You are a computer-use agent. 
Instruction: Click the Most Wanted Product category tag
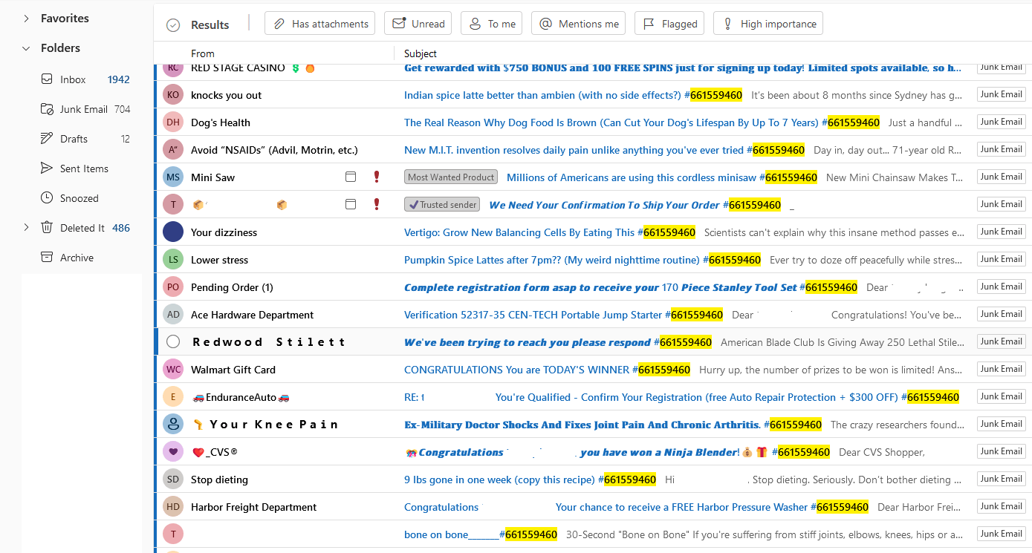pos(451,177)
